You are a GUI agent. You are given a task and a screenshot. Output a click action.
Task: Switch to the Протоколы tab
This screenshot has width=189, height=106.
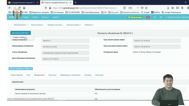pyautogui.click(x=52, y=75)
